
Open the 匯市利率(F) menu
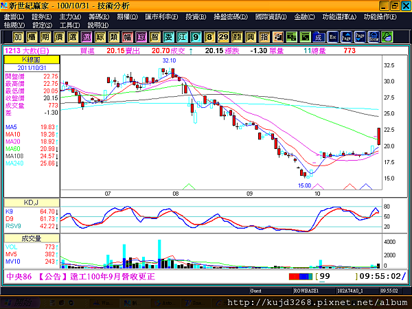[161, 17]
